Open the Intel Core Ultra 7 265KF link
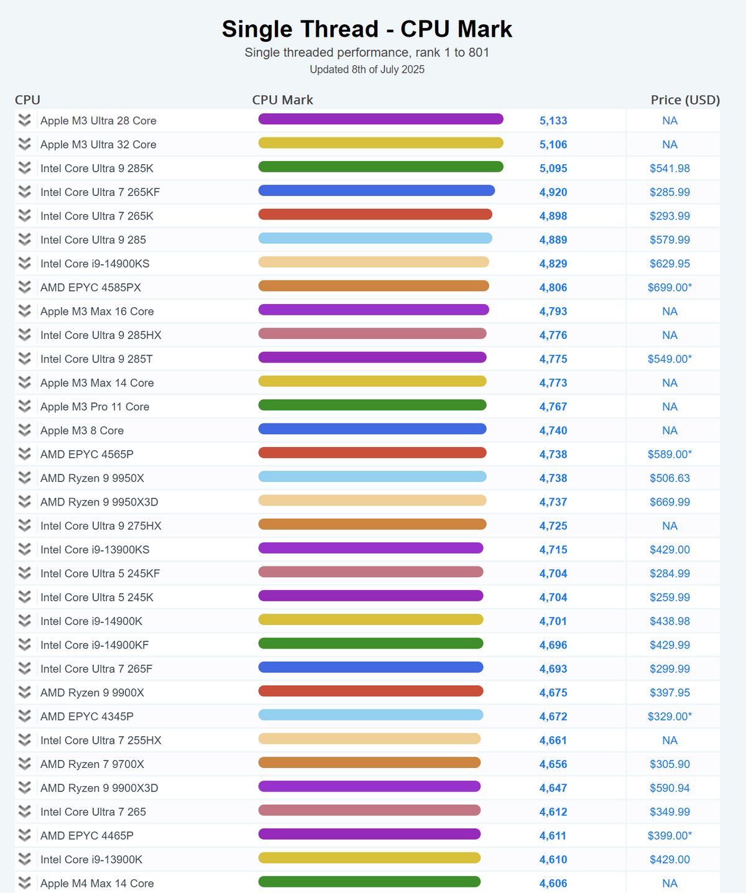This screenshot has width=746, height=893. click(x=100, y=192)
